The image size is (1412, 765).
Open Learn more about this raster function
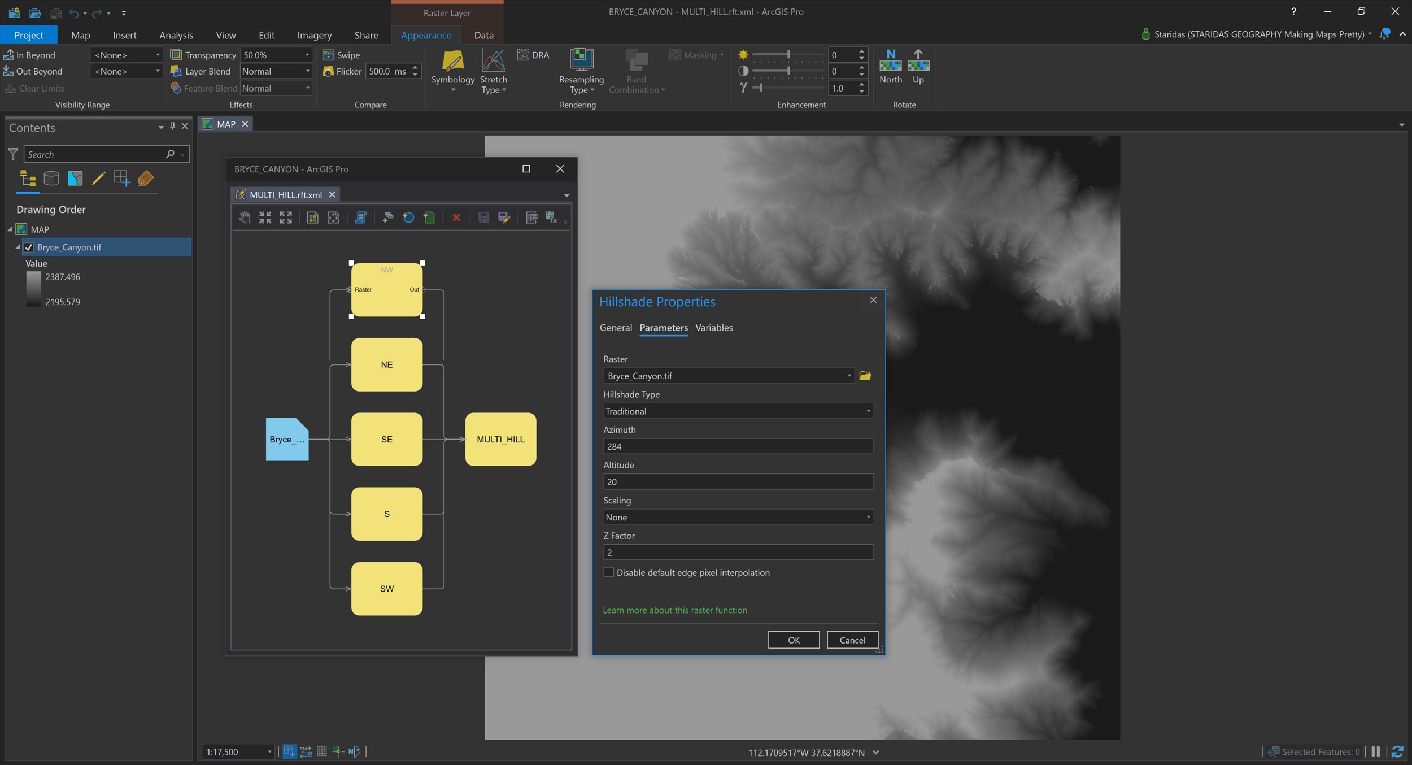coord(674,610)
